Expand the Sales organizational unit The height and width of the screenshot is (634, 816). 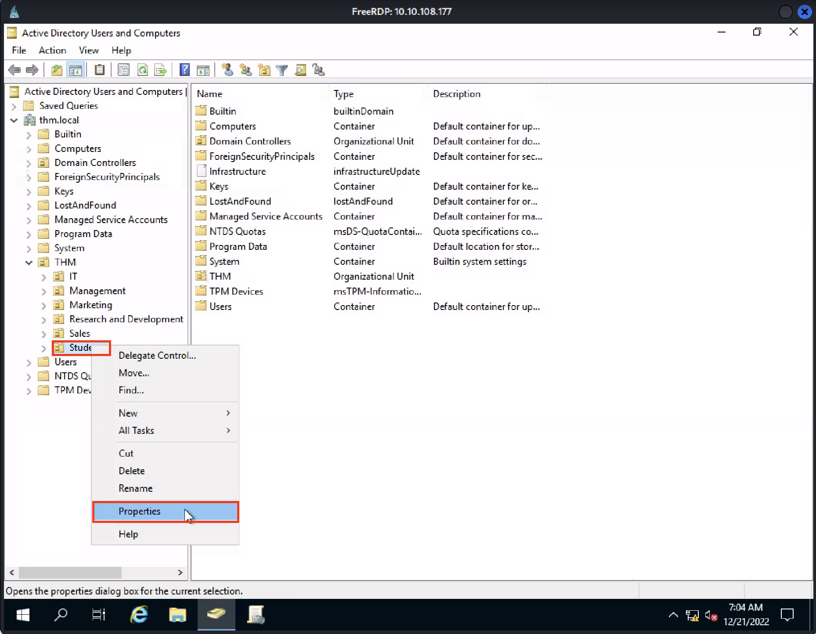pos(43,334)
